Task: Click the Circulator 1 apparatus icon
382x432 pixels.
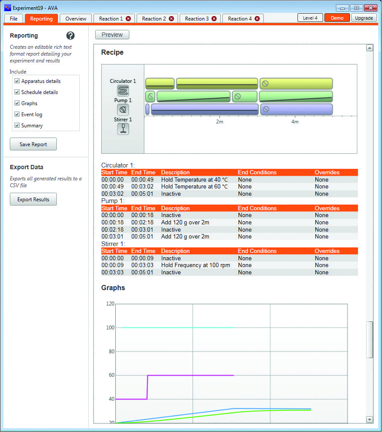Action: coord(123,91)
